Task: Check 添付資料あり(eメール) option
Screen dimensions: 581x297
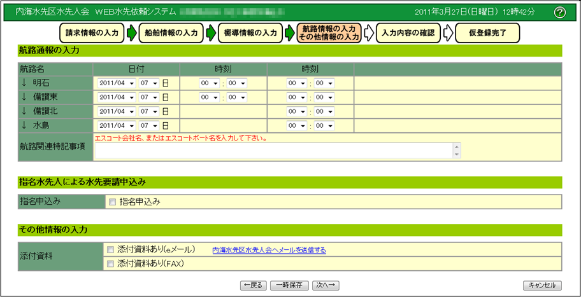Action: [x=111, y=250]
